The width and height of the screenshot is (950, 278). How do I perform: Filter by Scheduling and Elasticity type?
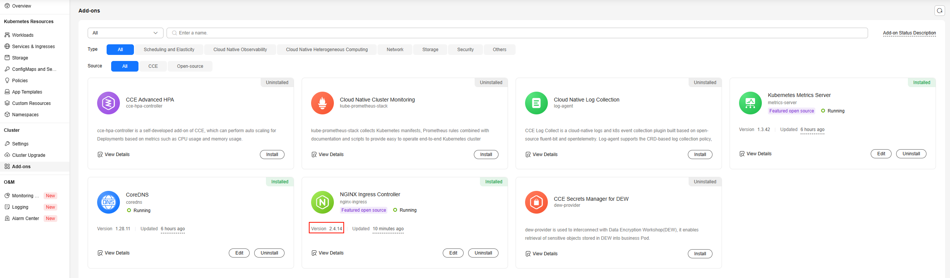pos(169,50)
